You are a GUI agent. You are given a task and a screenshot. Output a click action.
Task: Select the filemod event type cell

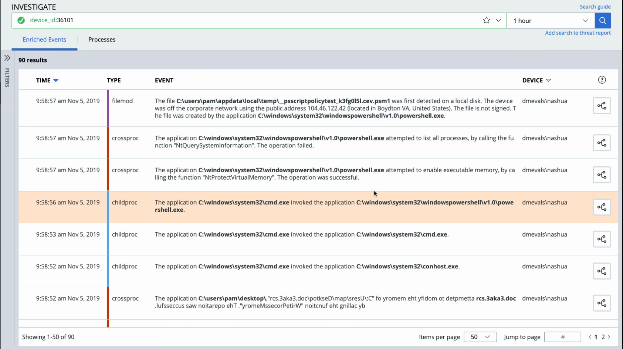122,101
